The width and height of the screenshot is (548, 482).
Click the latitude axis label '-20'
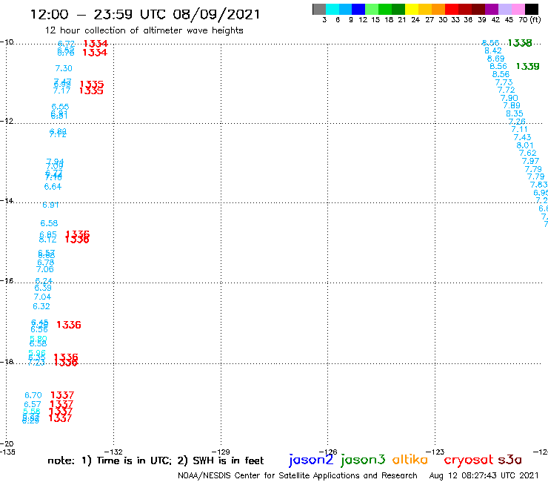7,444
